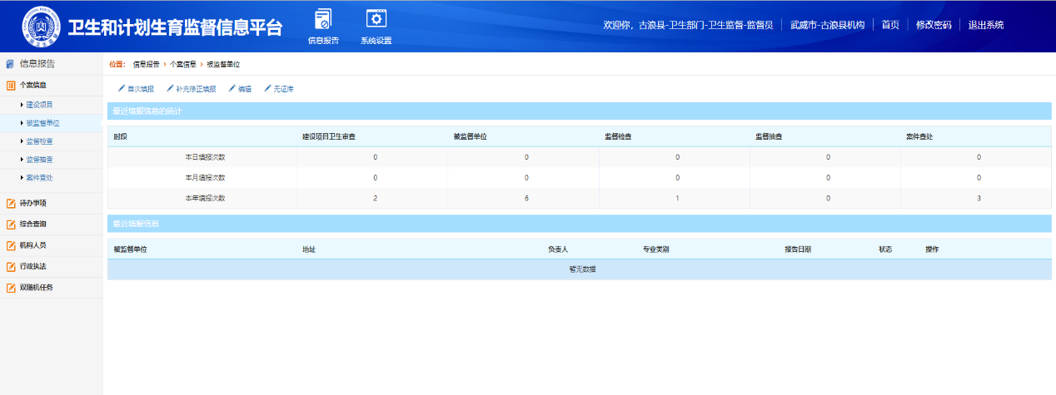Expand the 双随机任务 sidebar section
The height and width of the screenshot is (395, 1056).
[36, 288]
